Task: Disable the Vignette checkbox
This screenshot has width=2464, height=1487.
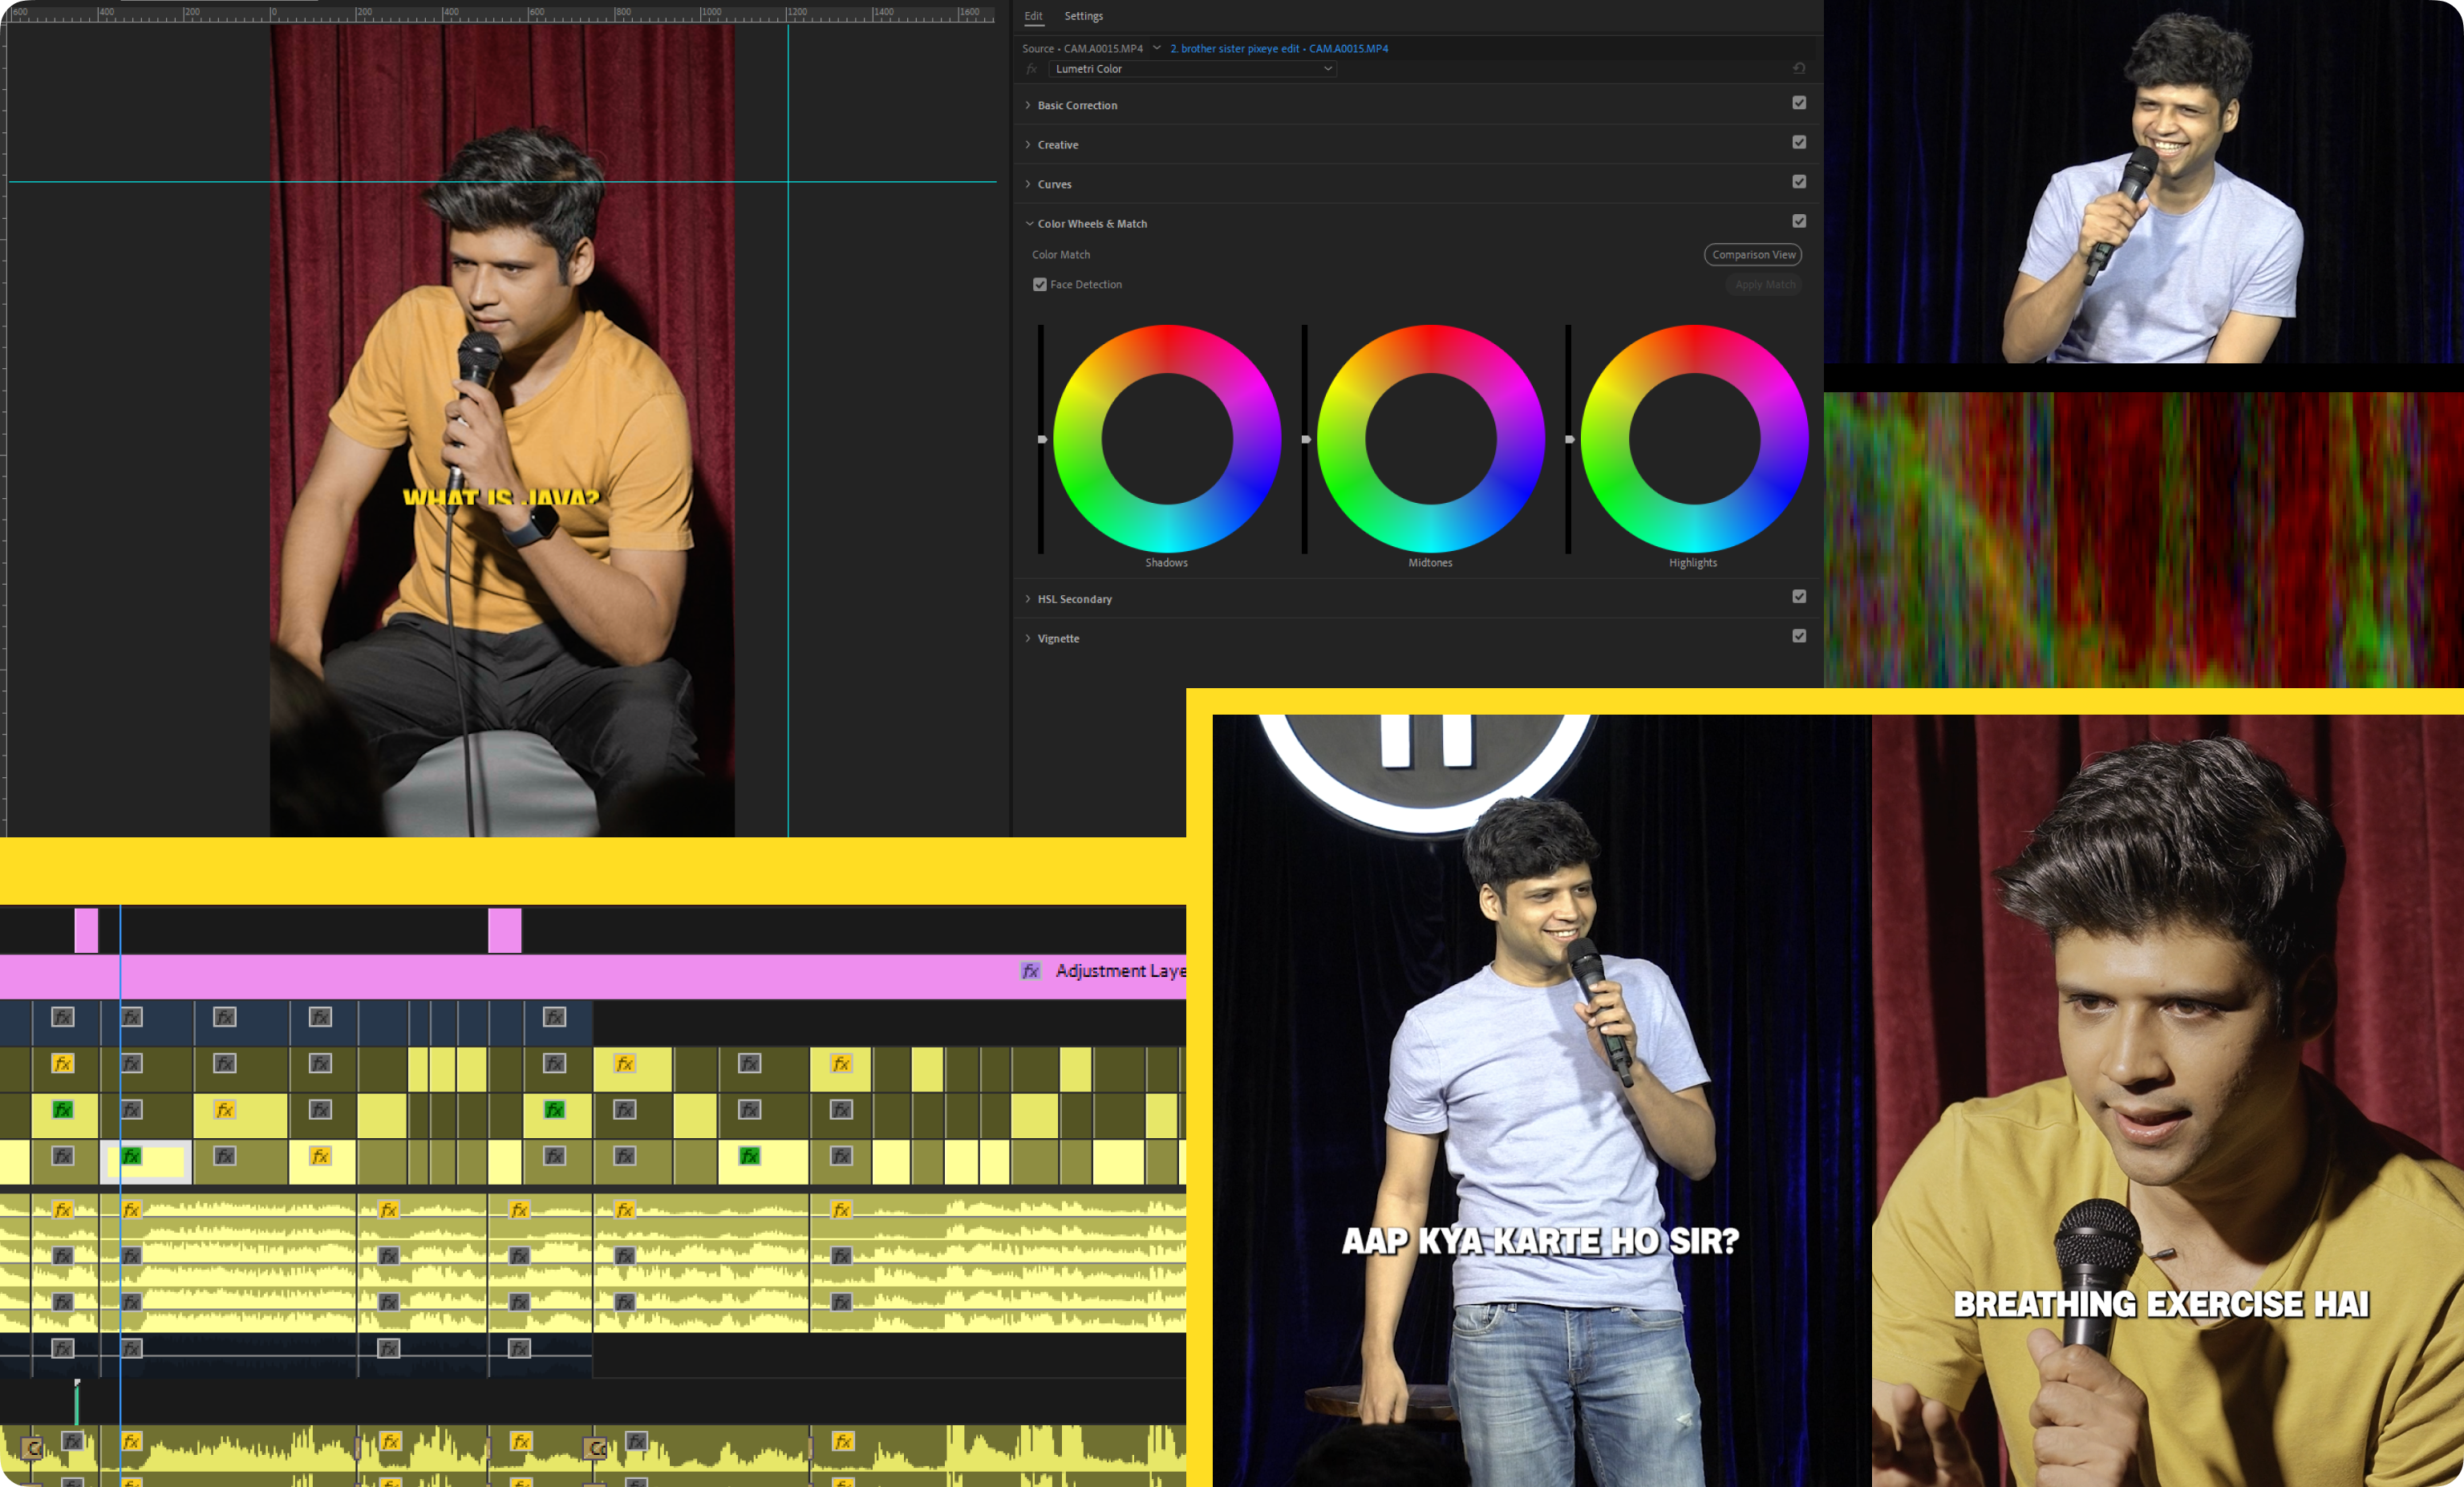Action: pos(1799,636)
